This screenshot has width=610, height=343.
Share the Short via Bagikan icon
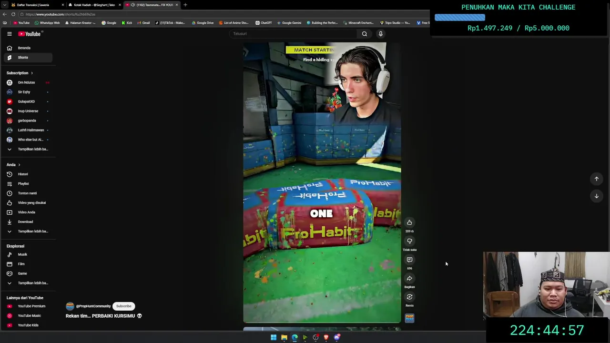point(409,278)
